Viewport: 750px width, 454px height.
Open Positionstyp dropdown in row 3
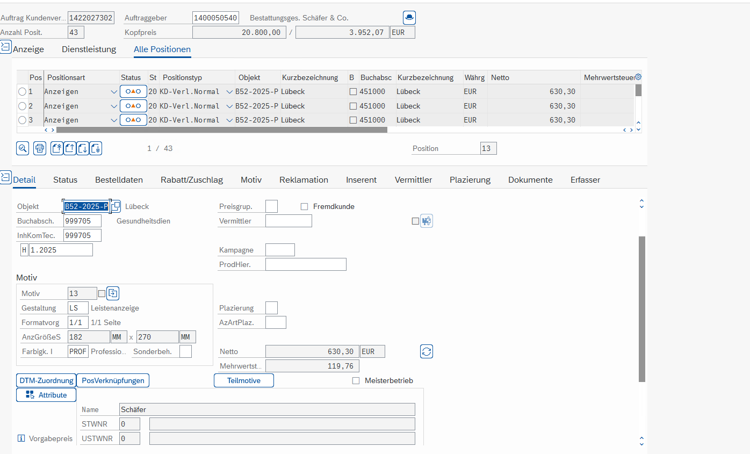(x=229, y=120)
